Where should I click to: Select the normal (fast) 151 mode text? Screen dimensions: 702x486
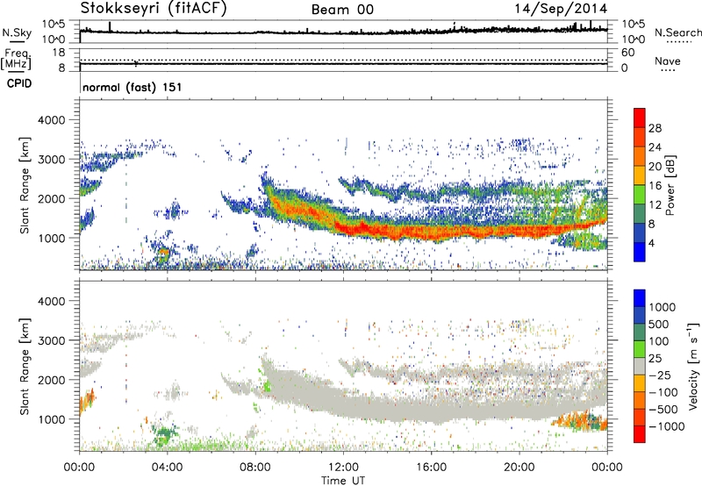(133, 87)
